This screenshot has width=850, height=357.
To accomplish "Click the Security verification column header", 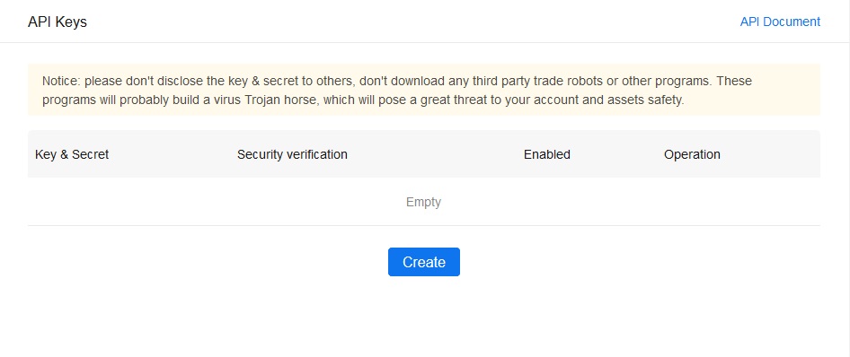I will point(292,154).
